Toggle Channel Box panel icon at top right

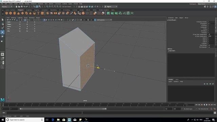[x=215, y=6]
